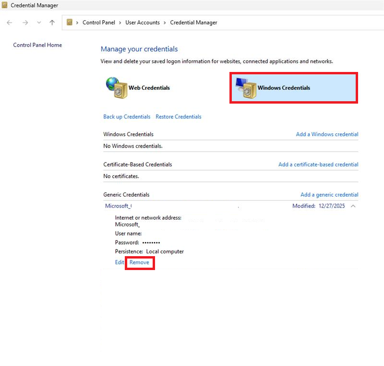Click Restore Credentials link
This screenshot has width=384, height=366.
[x=179, y=117]
